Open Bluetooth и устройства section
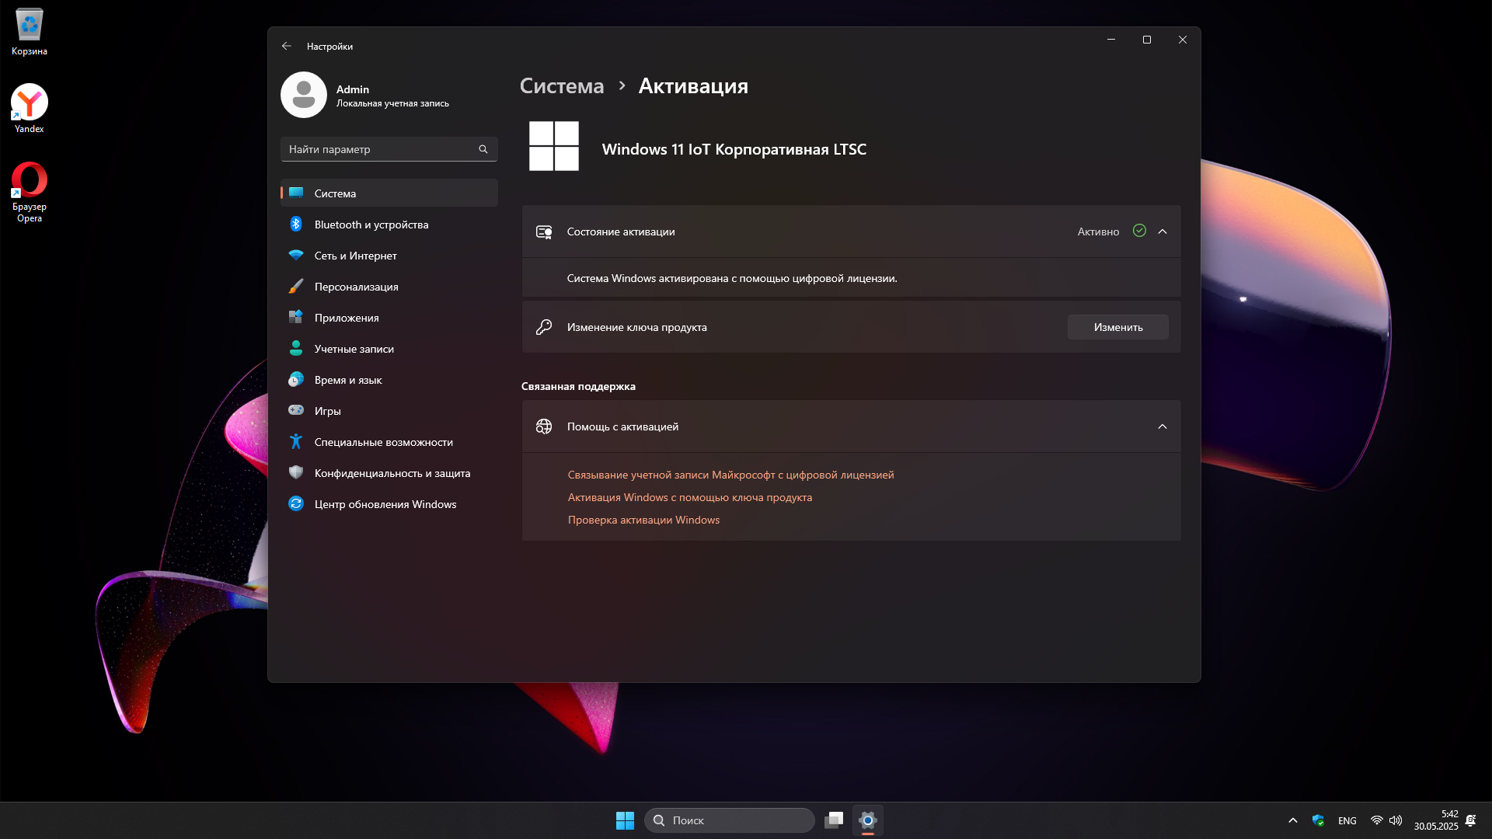Image resolution: width=1492 pixels, height=839 pixels. pos(371,225)
